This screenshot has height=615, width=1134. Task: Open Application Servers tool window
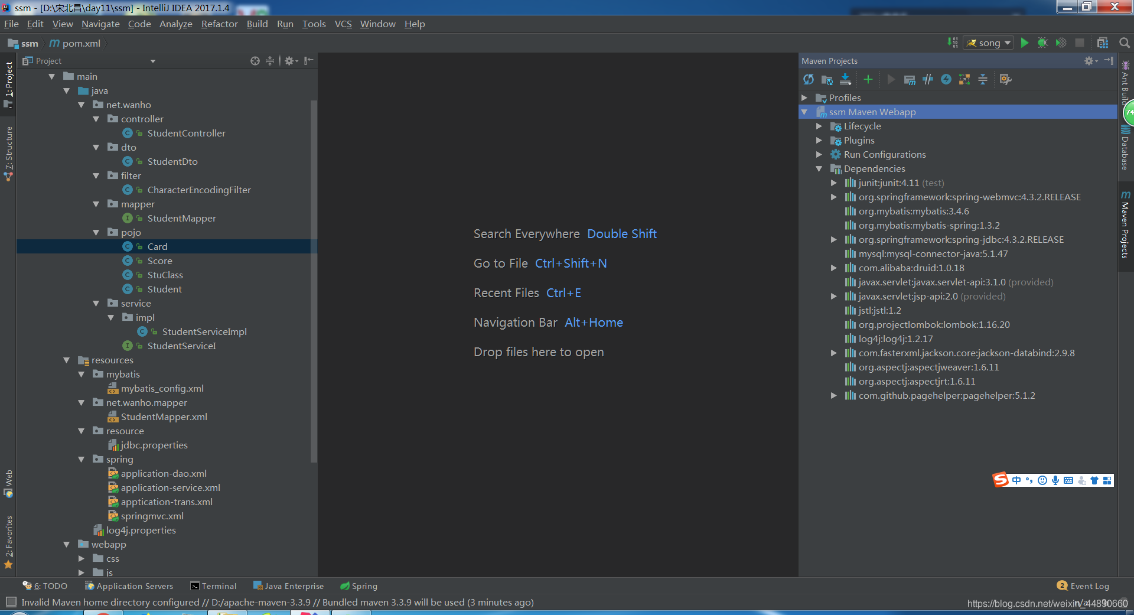point(129,586)
